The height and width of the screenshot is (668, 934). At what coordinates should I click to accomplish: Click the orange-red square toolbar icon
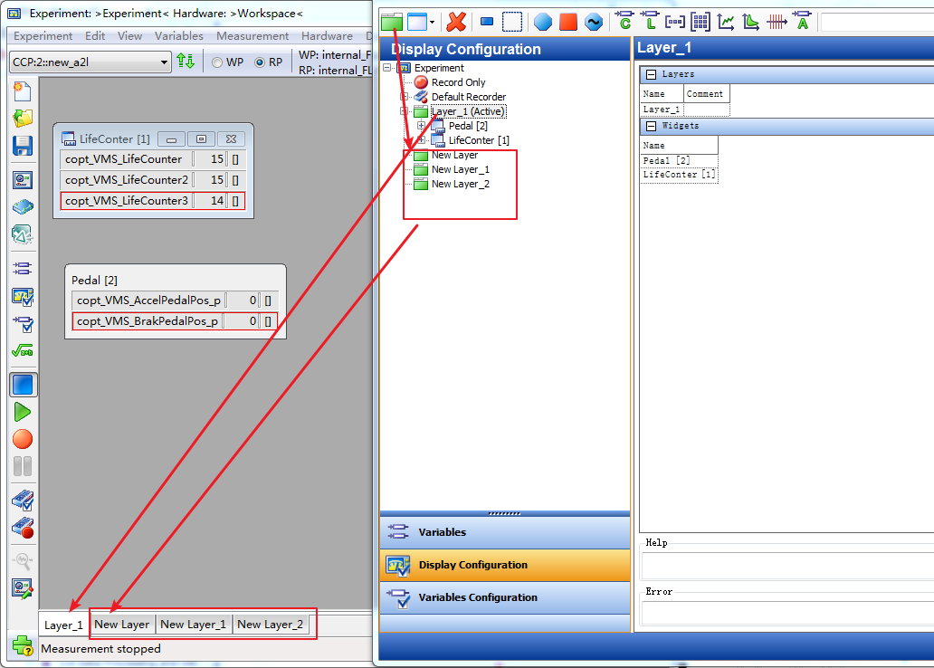pos(568,22)
